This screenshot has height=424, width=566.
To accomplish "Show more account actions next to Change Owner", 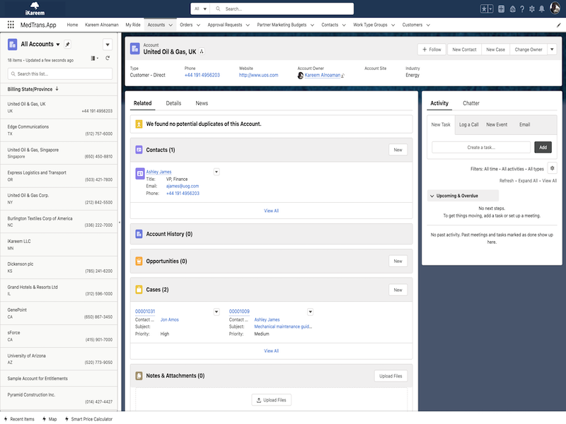I will pyautogui.click(x=552, y=49).
